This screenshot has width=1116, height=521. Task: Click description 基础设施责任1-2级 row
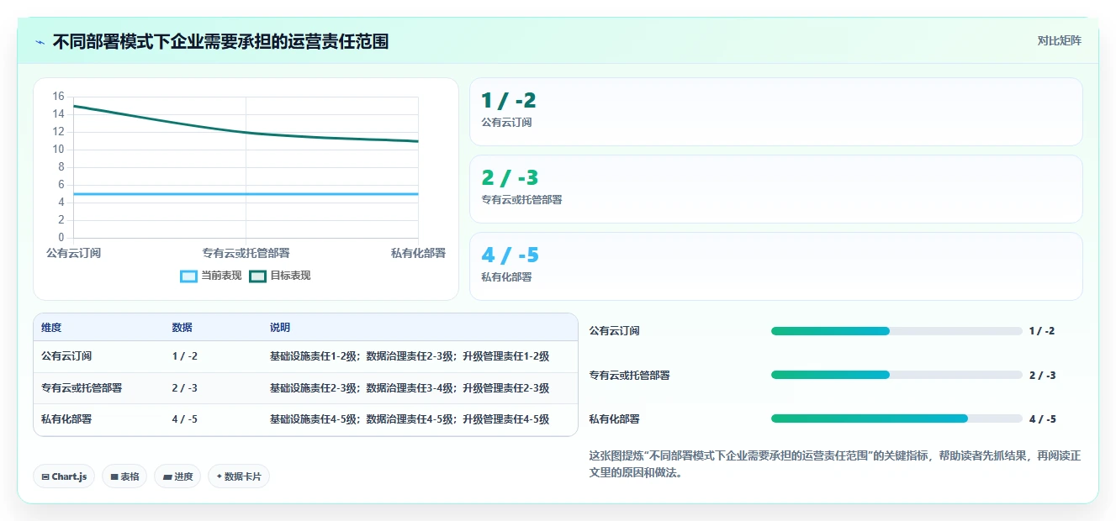click(x=410, y=356)
